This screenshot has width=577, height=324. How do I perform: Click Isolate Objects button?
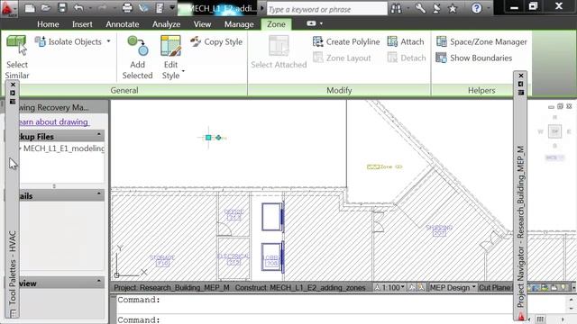tap(69, 41)
